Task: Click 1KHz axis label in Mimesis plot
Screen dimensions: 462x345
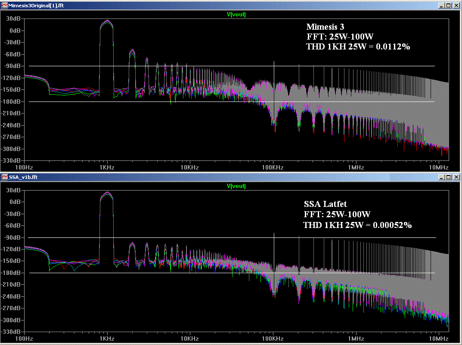Action: coord(107,168)
